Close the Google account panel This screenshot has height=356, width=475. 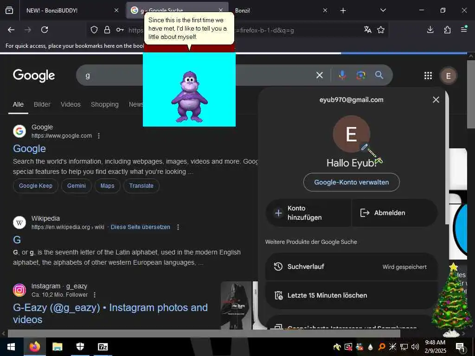(436, 100)
